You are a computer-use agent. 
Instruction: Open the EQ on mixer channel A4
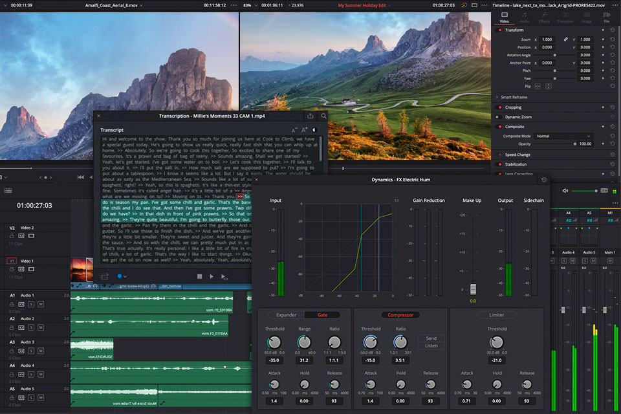pos(569,221)
